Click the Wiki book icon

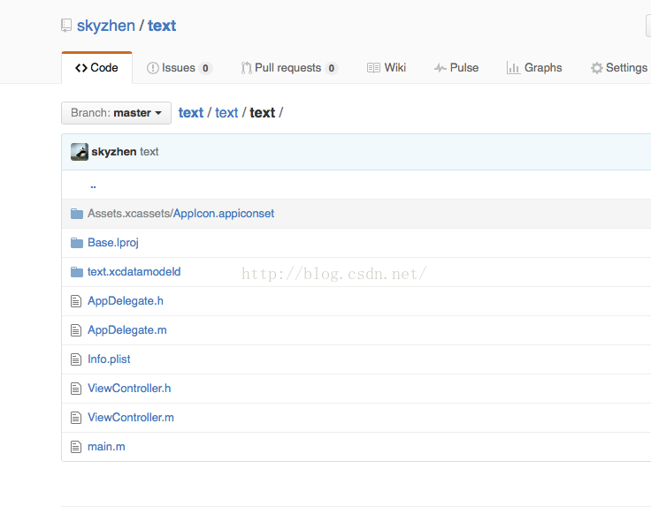(x=373, y=68)
